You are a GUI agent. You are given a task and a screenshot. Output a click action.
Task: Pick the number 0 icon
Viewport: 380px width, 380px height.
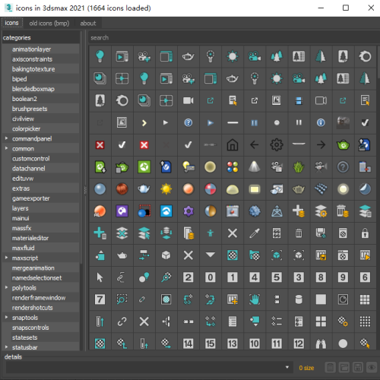[x=211, y=277]
